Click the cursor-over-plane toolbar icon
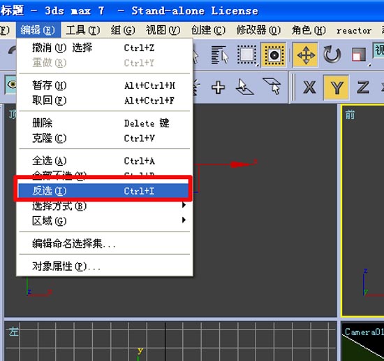The width and height of the screenshot is (384, 361). point(244,87)
